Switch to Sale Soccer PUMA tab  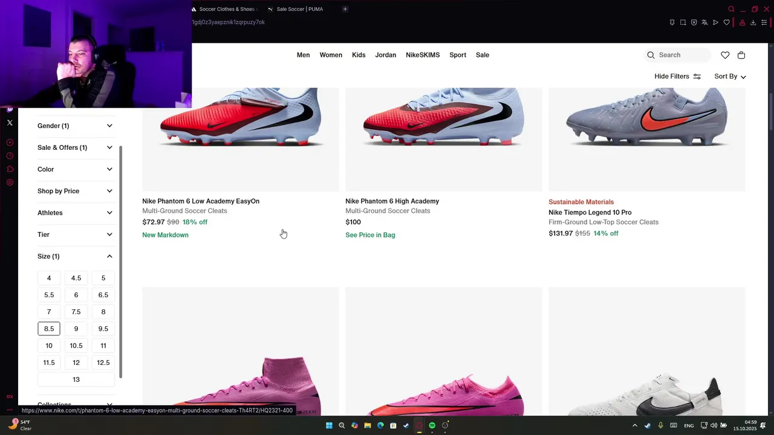[x=299, y=9]
